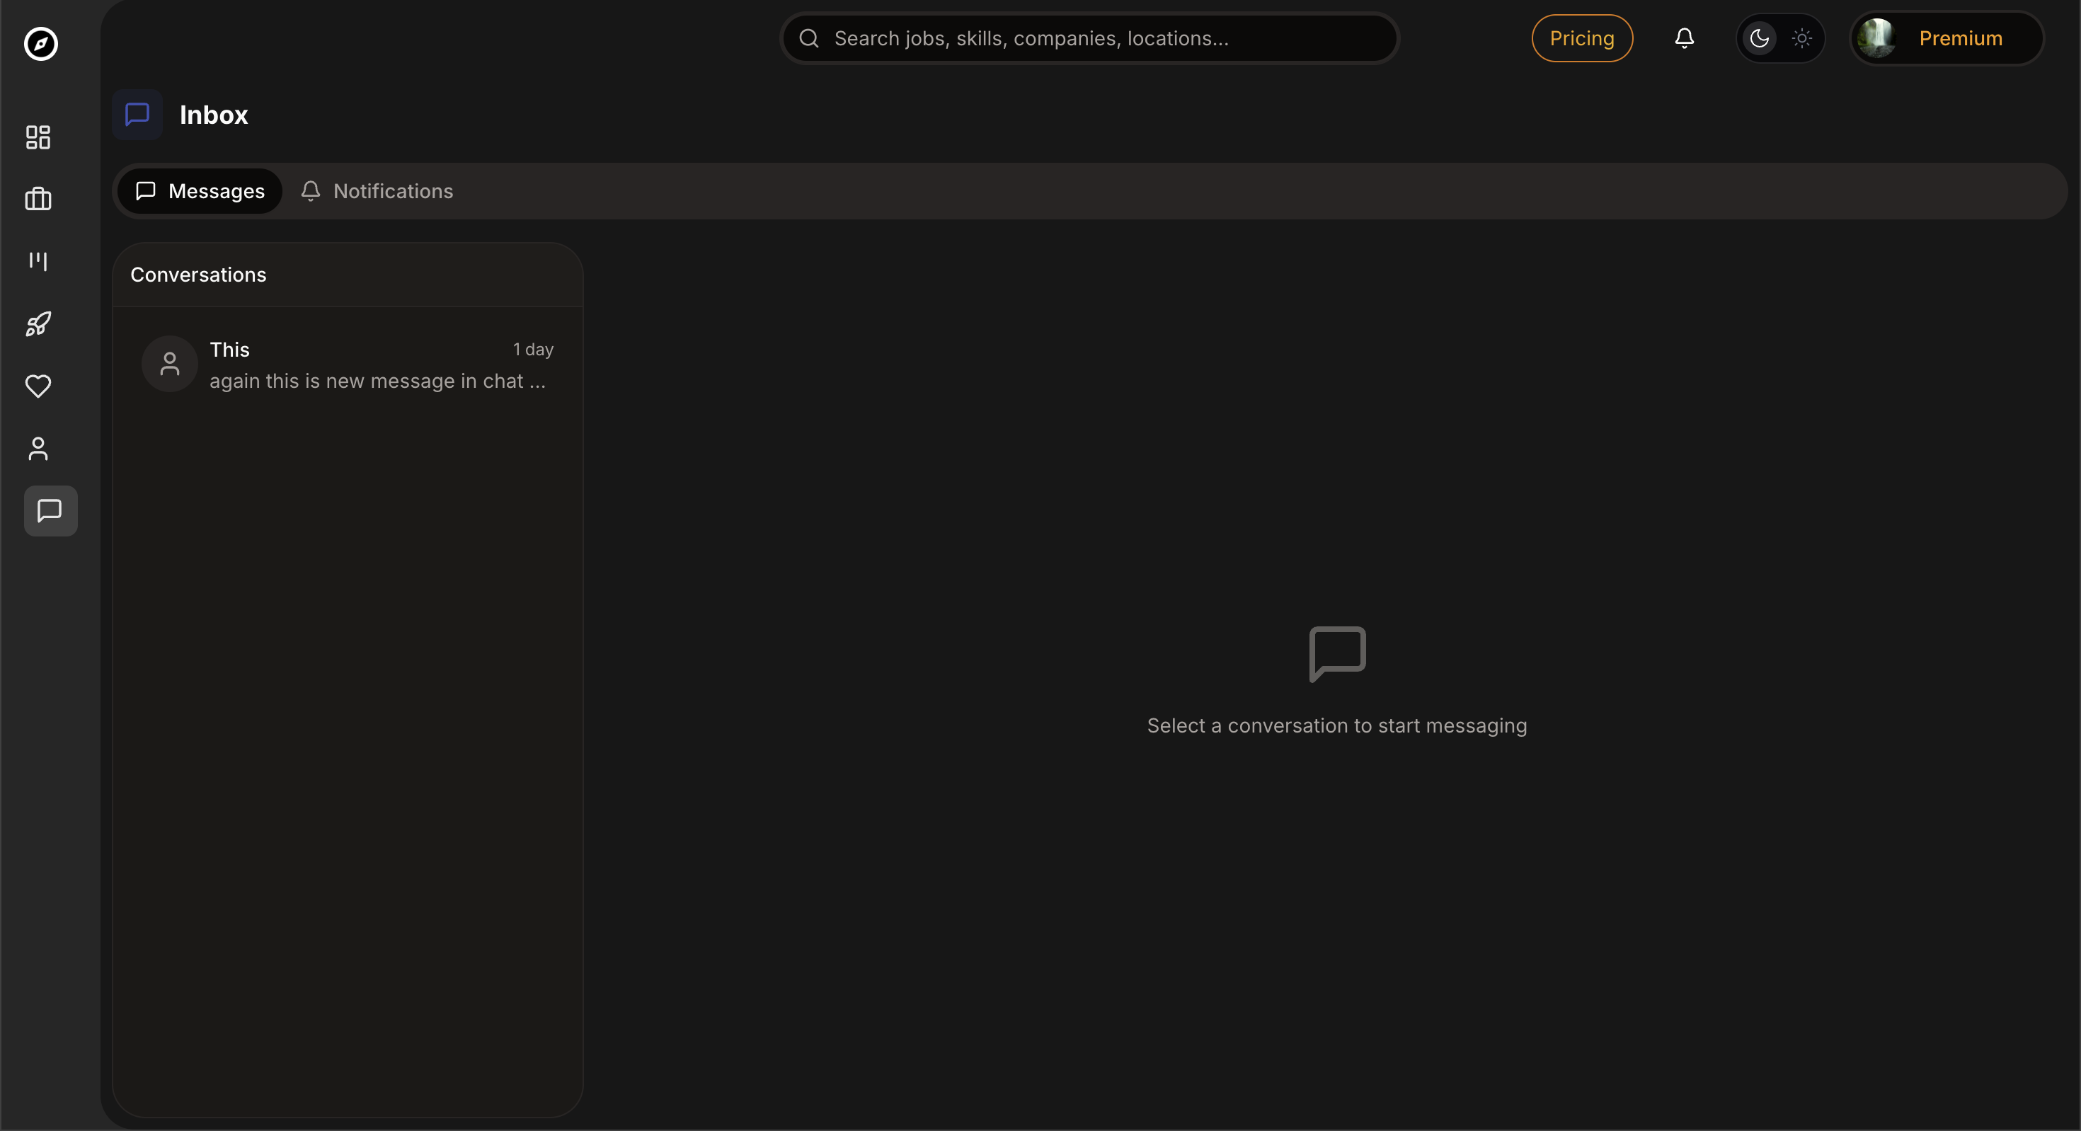Select the Messages tab
The height and width of the screenshot is (1131, 2081).
(200, 190)
